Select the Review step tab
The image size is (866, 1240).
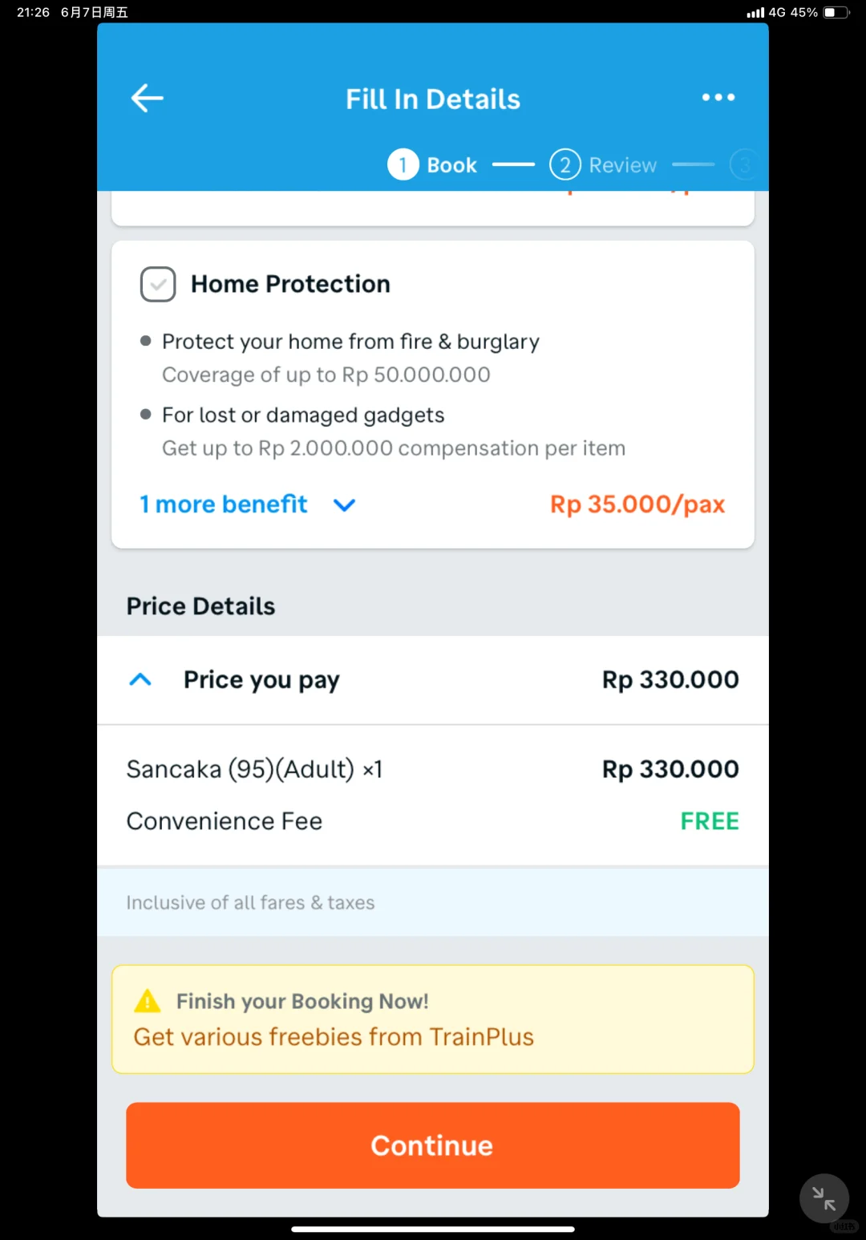coord(622,165)
